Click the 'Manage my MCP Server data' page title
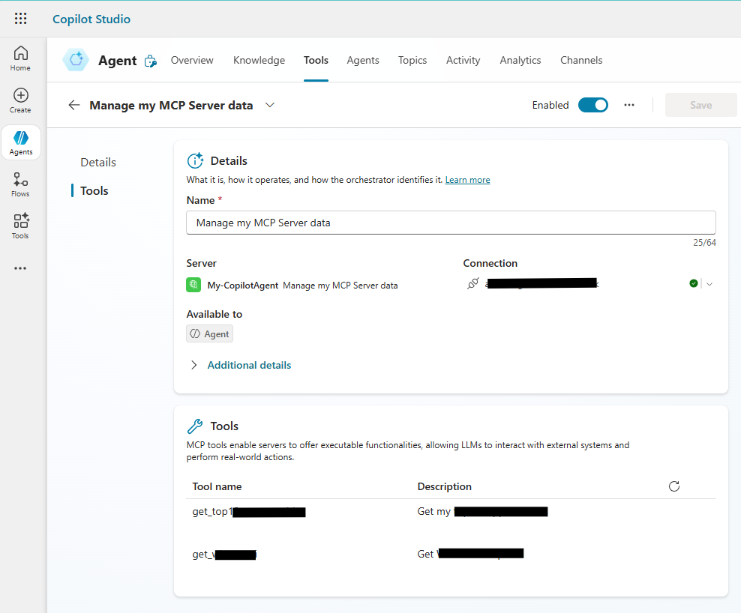 click(x=171, y=106)
